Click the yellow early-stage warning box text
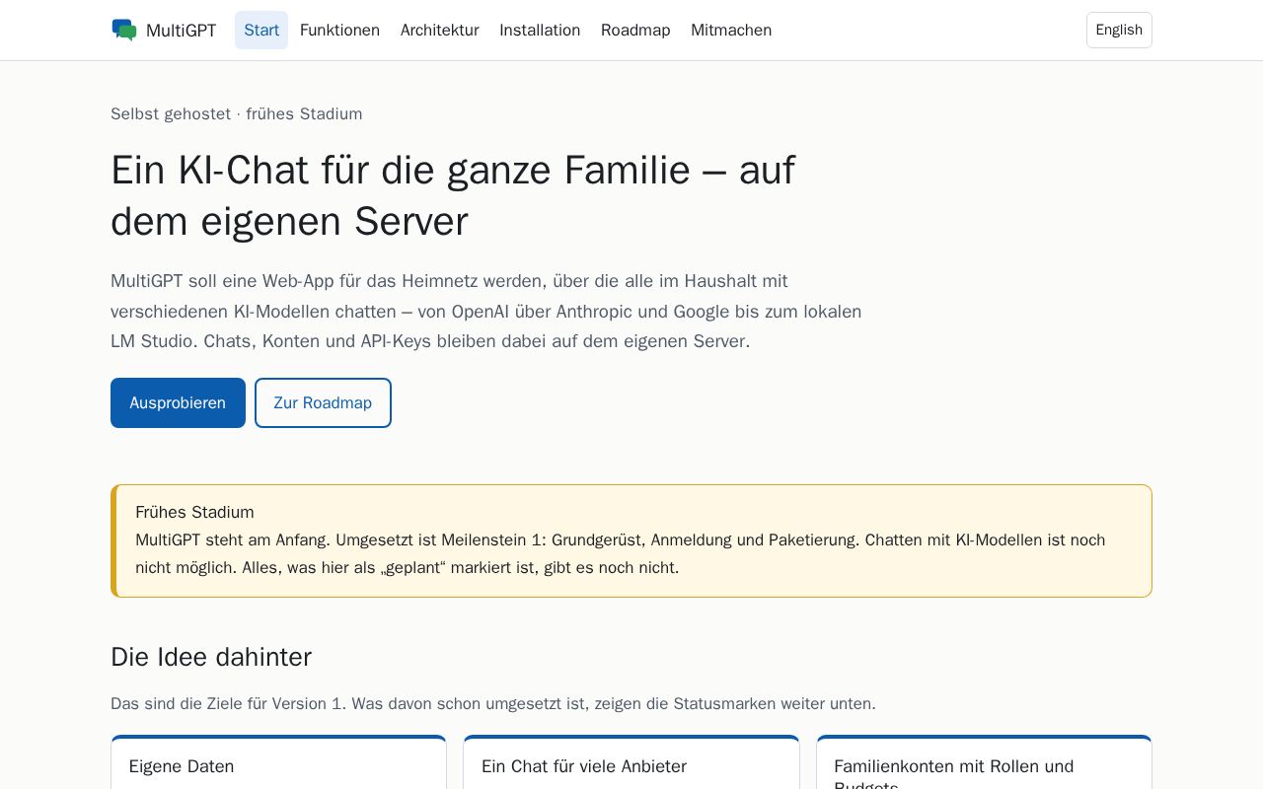 pos(621,554)
